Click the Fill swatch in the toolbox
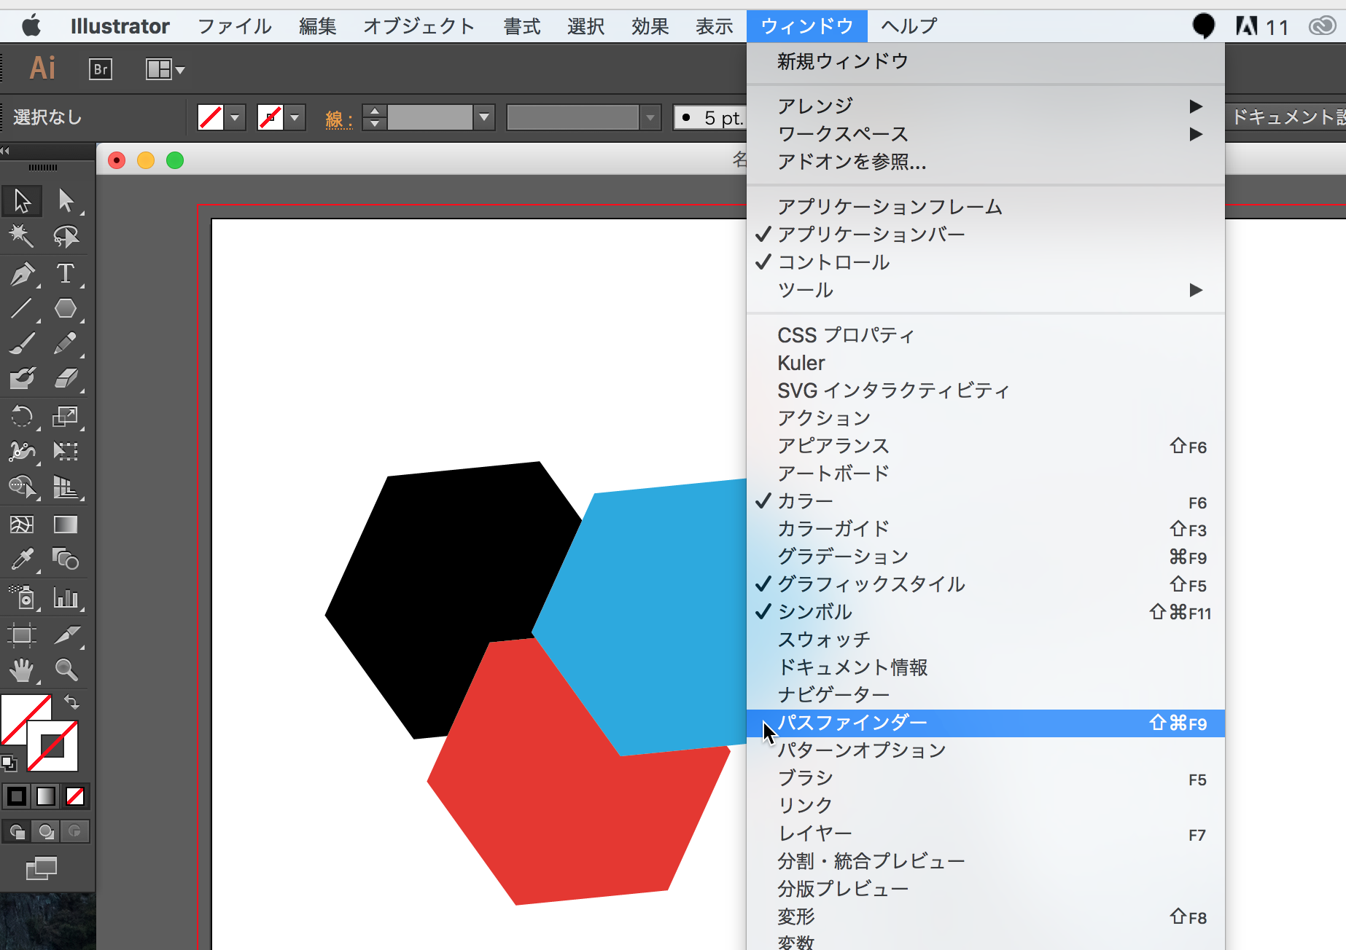 click(x=19, y=715)
